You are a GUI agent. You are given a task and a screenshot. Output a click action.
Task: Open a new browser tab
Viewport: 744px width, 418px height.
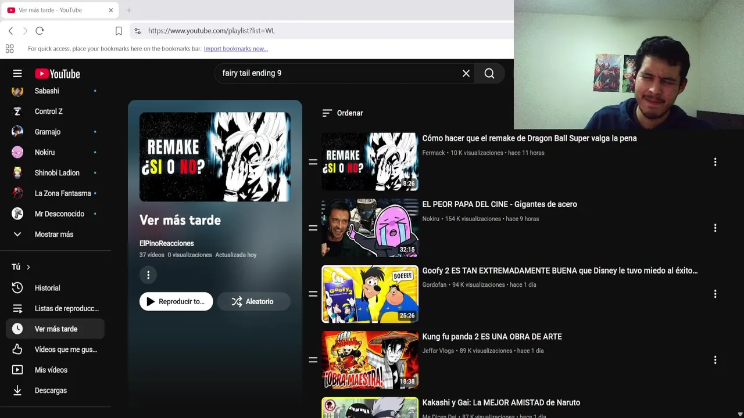click(x=129, y=10)
